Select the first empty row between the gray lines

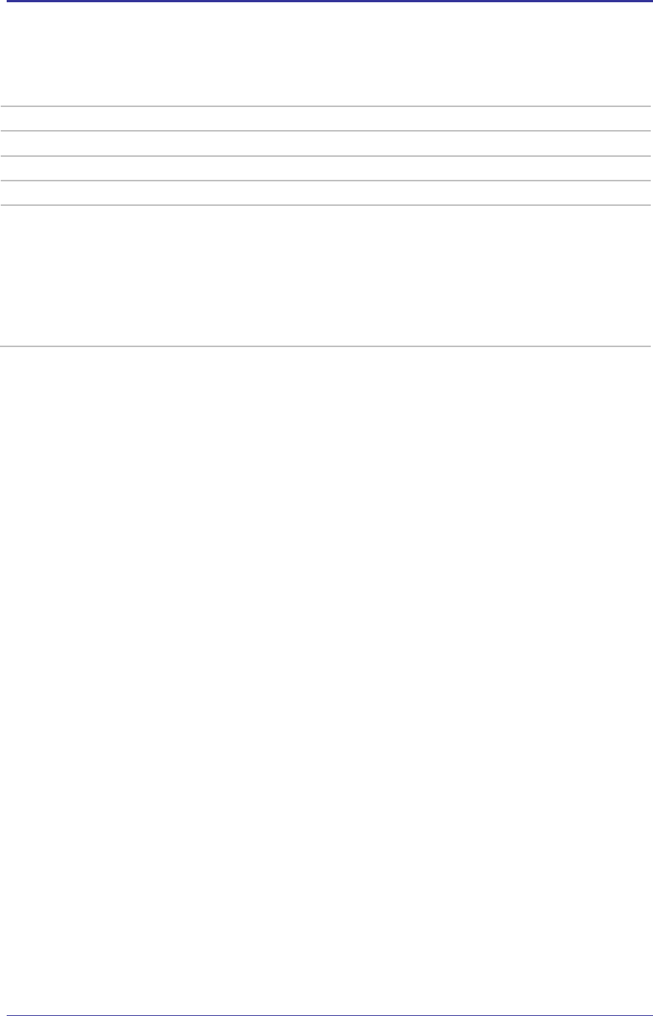point(326,119)
